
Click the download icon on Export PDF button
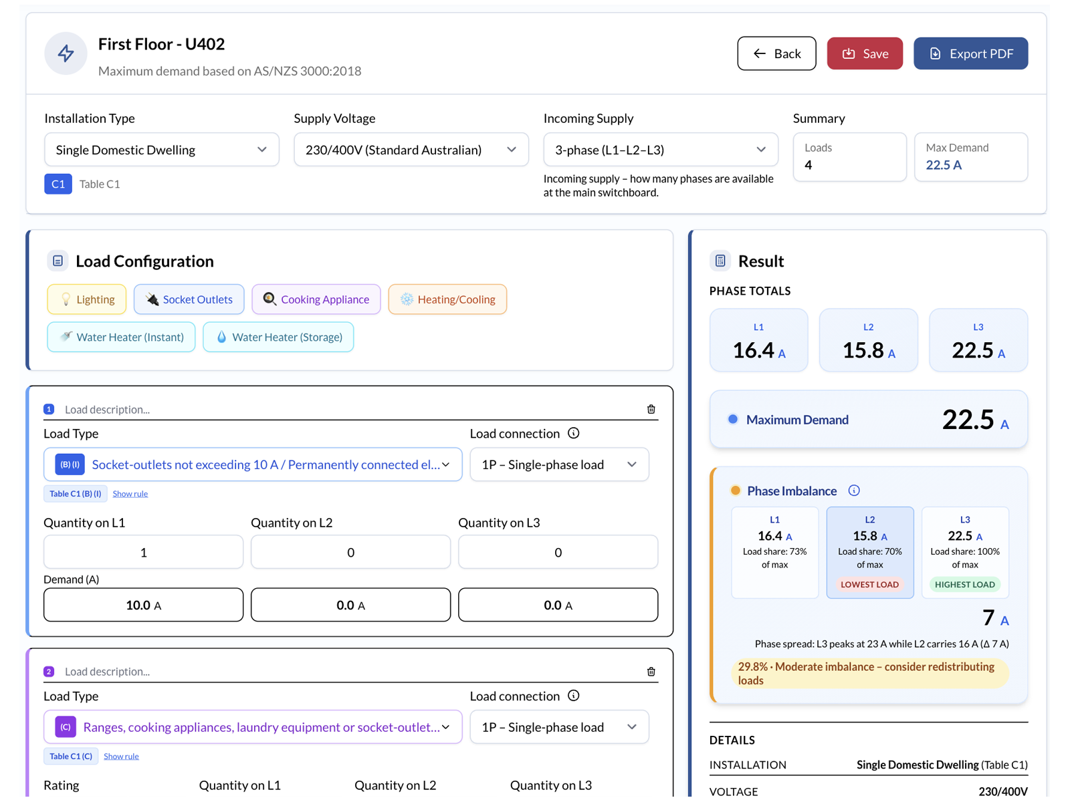point(936,53)
